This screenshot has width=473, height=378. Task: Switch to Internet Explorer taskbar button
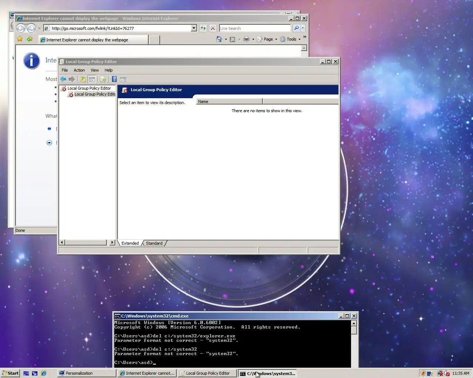point(147,373)
